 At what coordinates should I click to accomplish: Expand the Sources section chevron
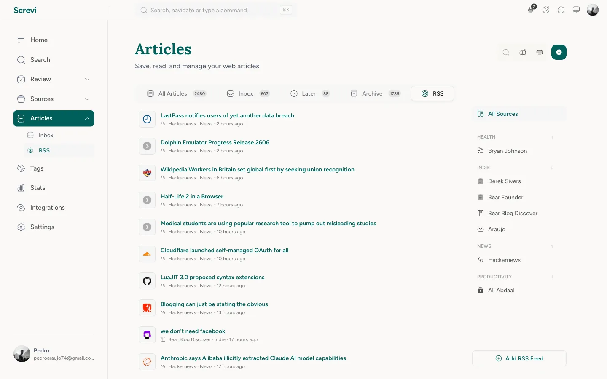pos(87,99)
